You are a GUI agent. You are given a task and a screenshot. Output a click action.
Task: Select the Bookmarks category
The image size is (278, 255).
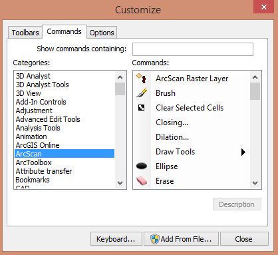click(65, 180)
